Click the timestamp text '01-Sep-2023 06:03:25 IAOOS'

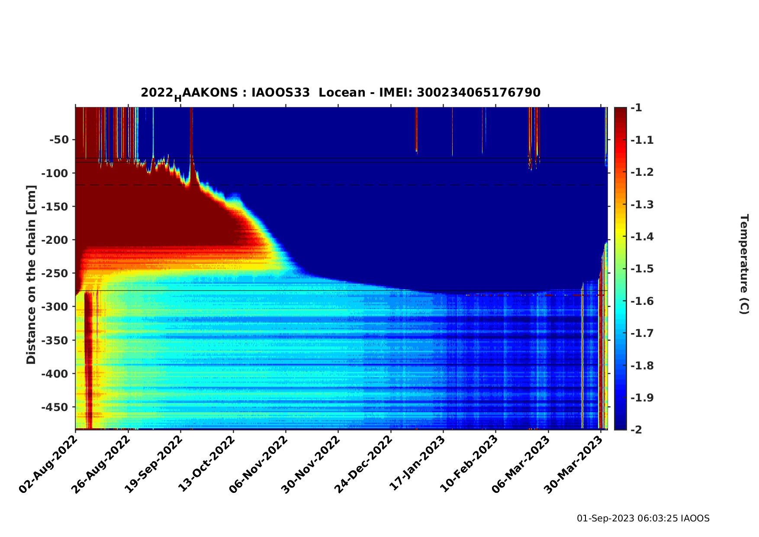pyautogui.click(x=643, y=518)
